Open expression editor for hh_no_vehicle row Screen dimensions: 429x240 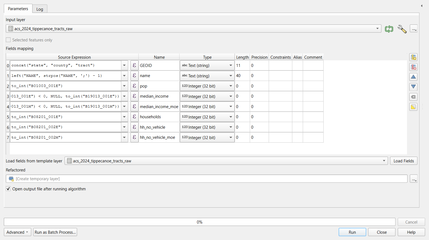(x=134, y=127)
